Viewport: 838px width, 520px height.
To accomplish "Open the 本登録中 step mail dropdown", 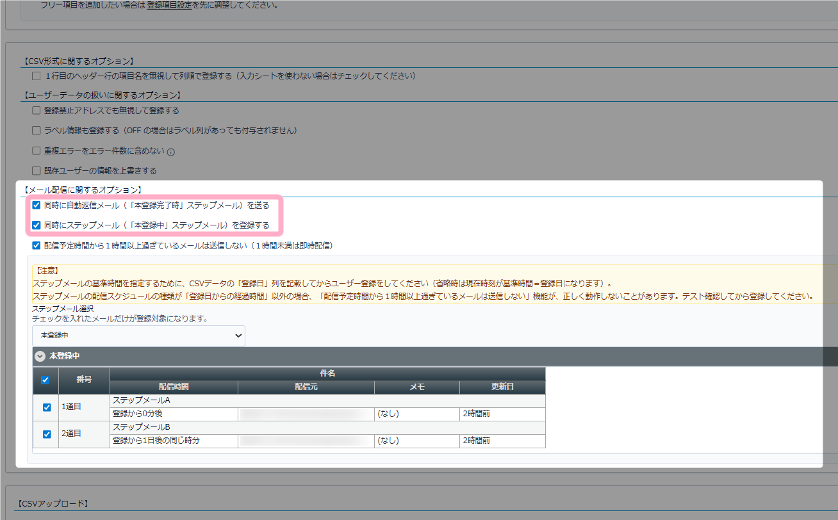I will coord(138,336).
